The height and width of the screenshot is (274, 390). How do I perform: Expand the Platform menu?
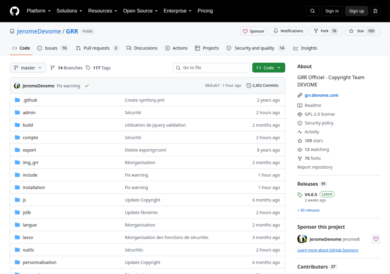(39, 11)
